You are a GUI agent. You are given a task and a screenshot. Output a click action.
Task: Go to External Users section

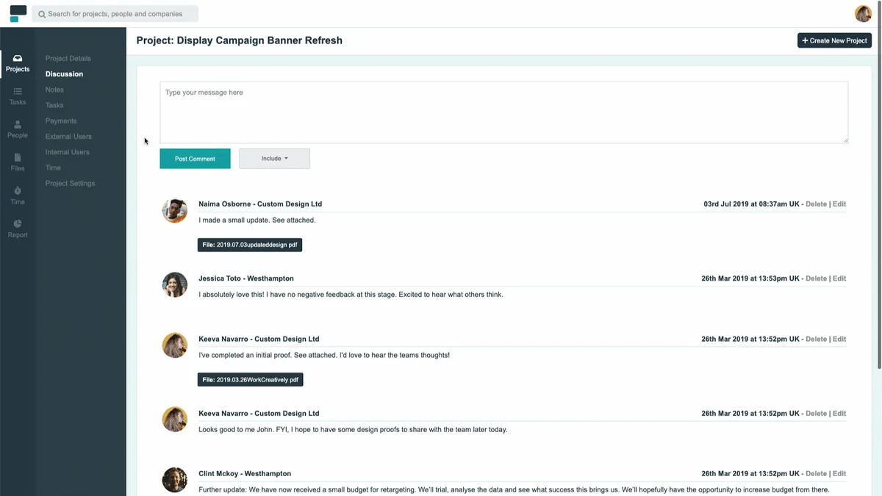tap(68, 137)
